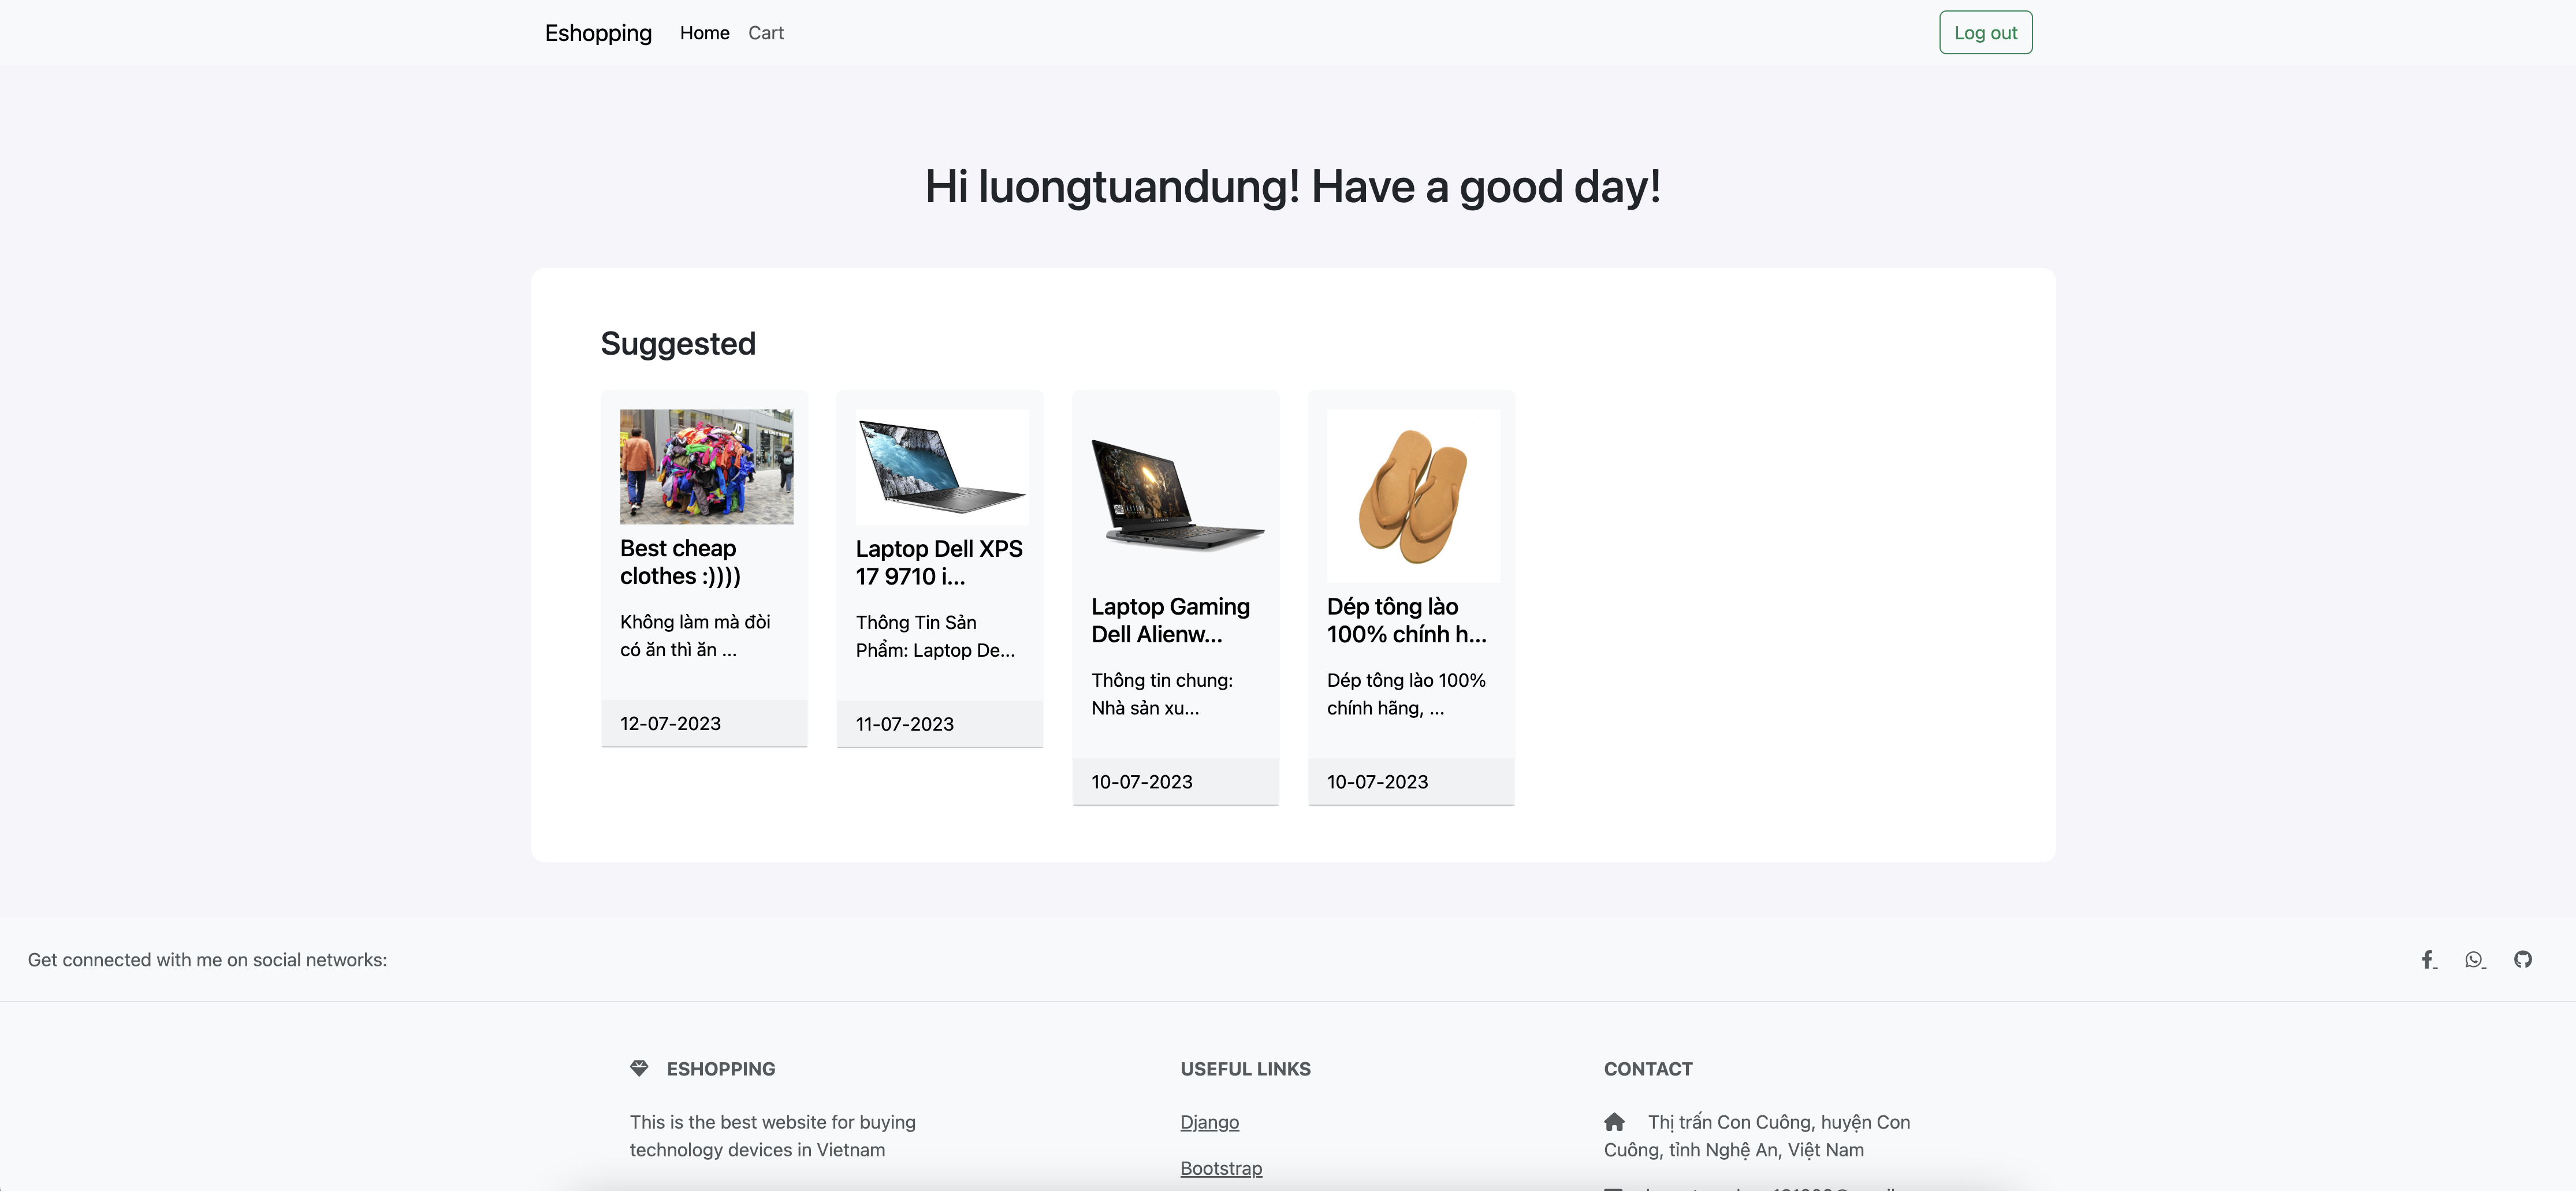Open the cheap clothes product image
Screen dimensions: 2576x1191
coord(706,466)
